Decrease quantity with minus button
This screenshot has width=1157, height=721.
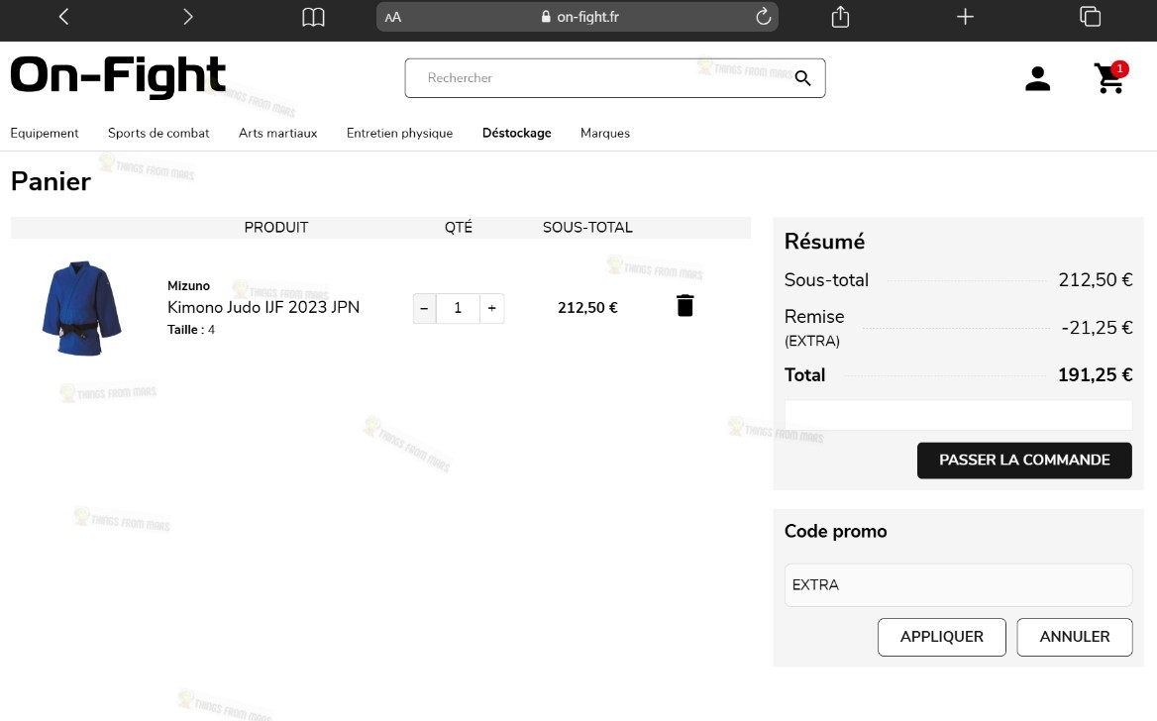(424, 308)
